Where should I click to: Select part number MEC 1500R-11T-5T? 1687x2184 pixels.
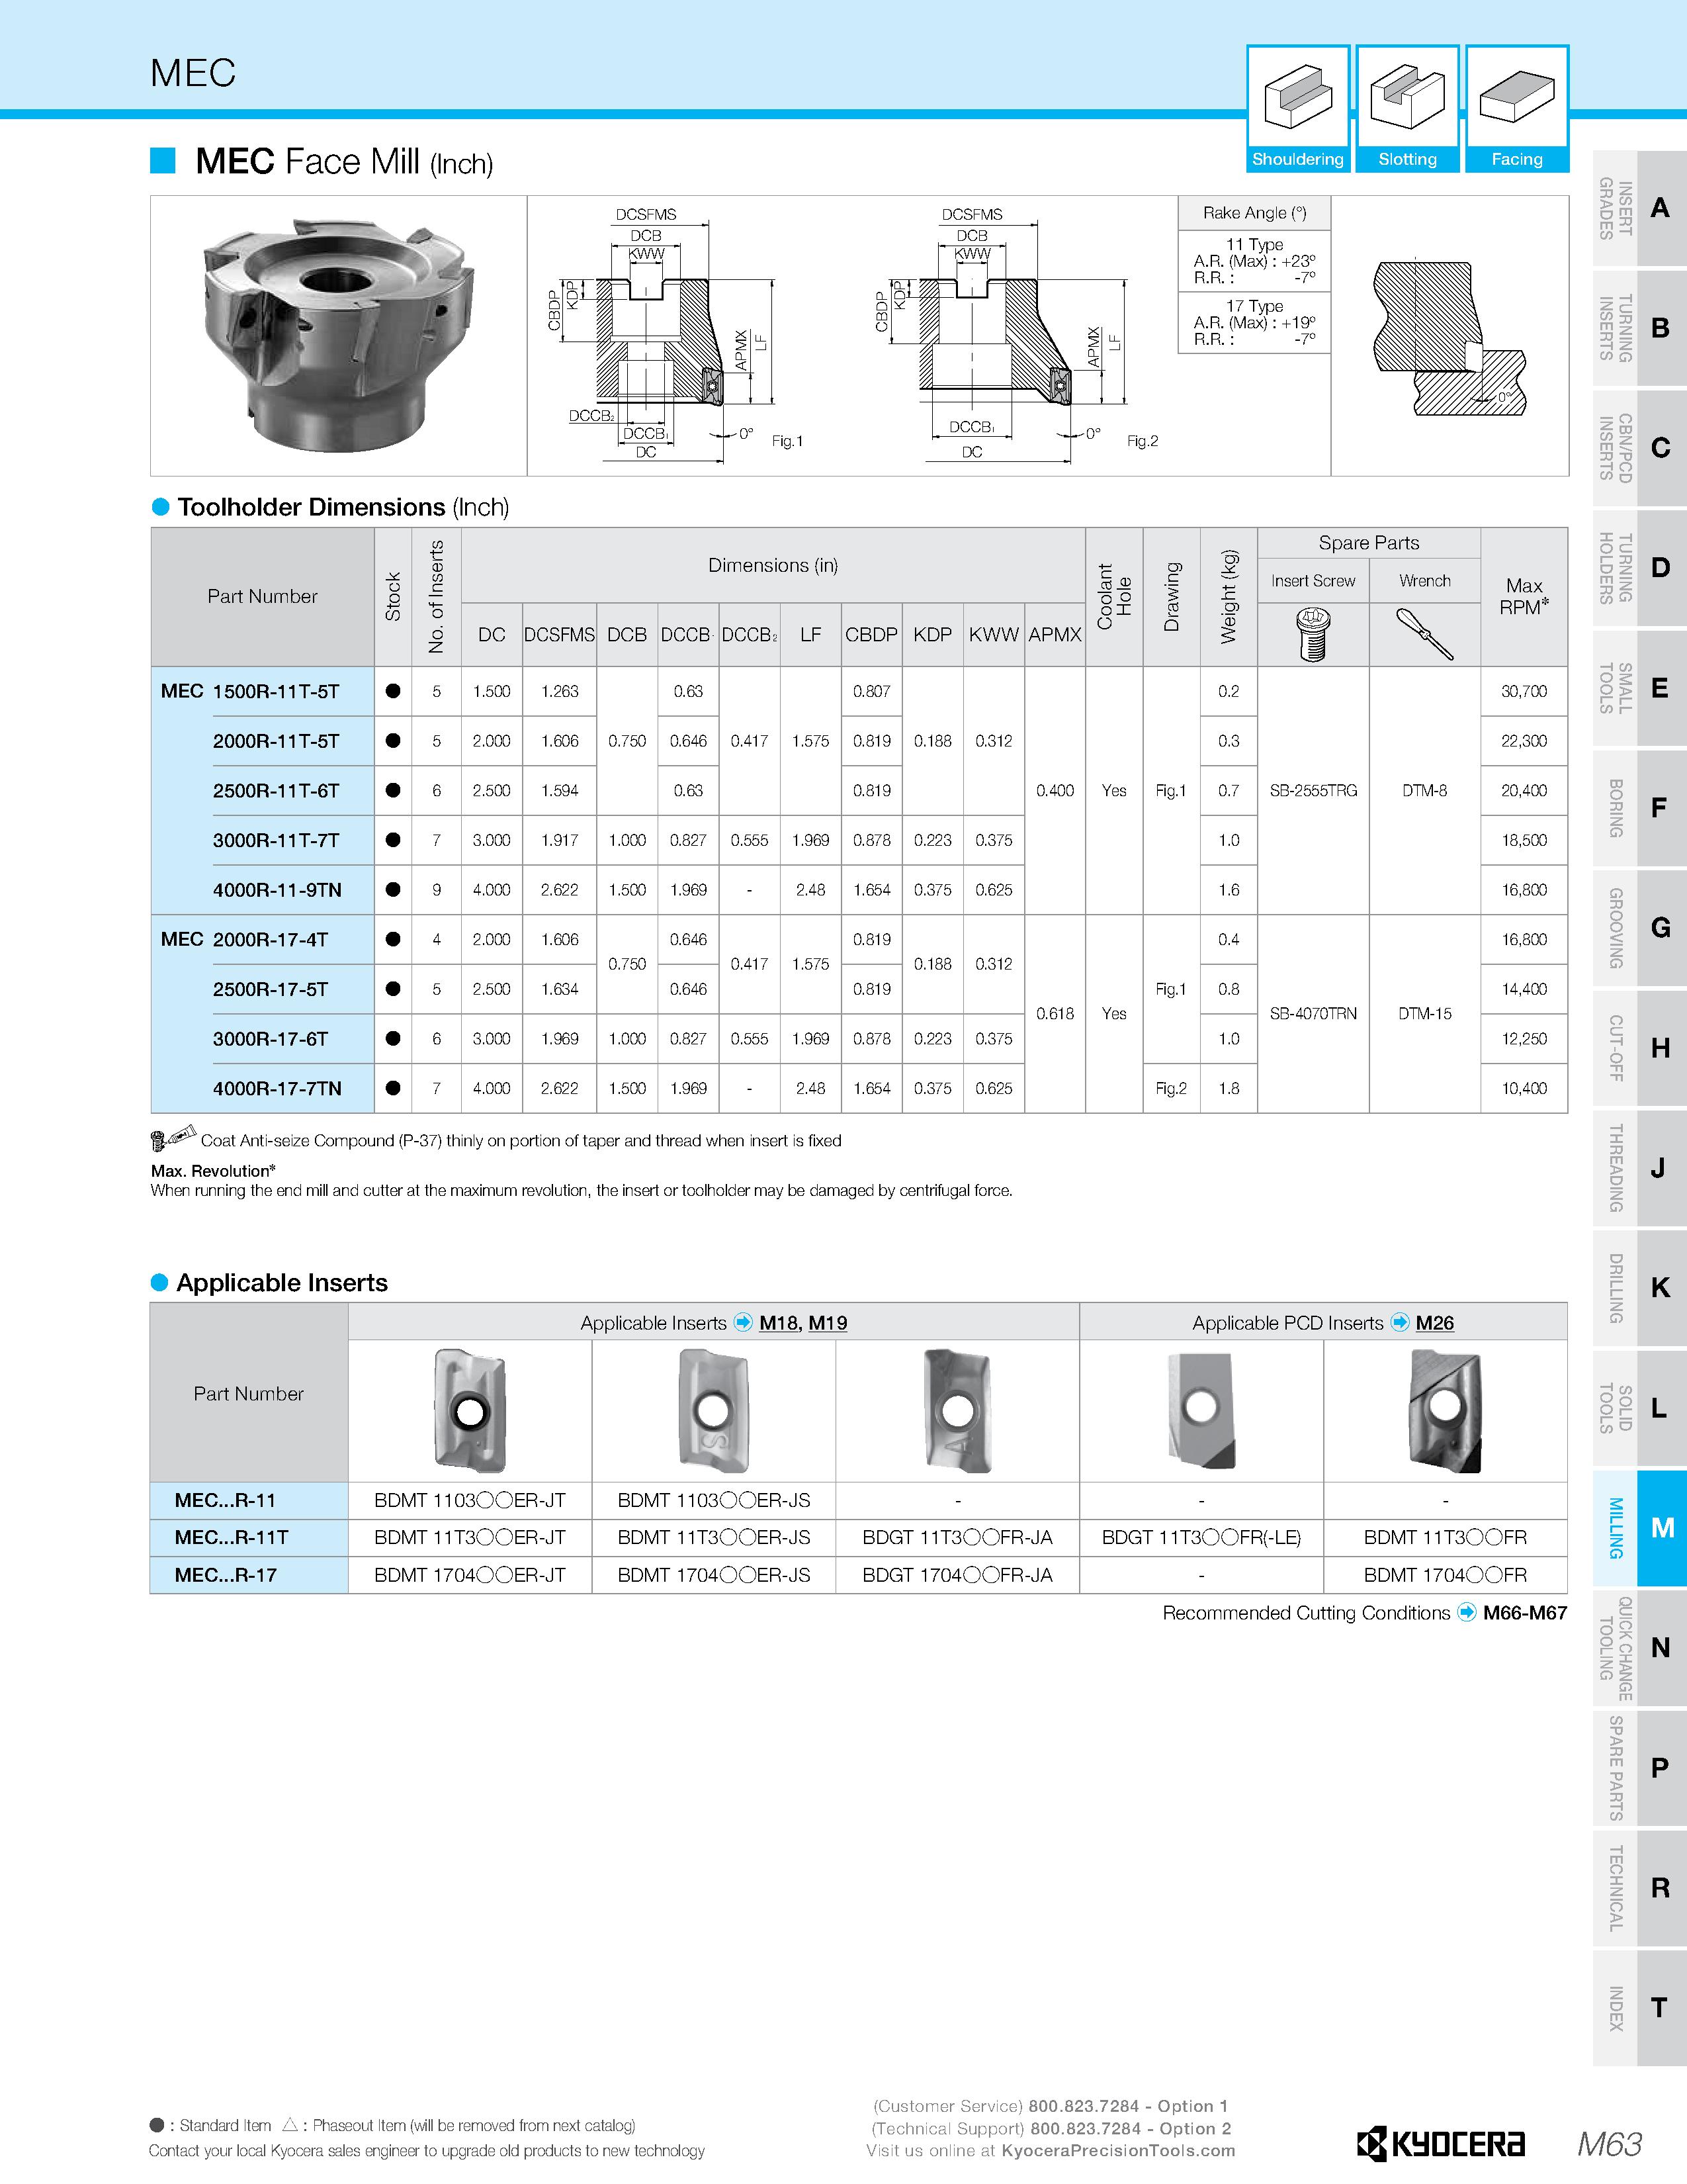[x=250, y=691]
